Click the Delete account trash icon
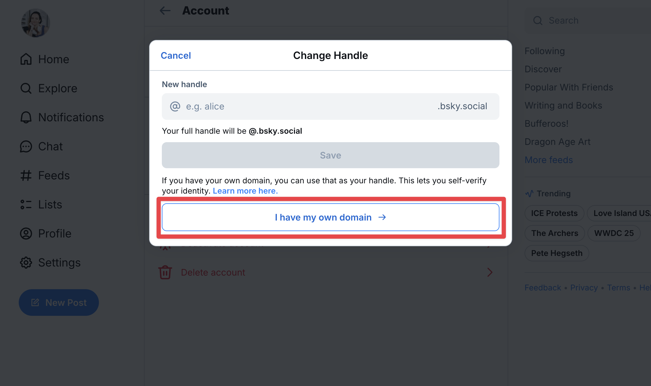This screenshot has height=386, width=651. coord(165,272)
